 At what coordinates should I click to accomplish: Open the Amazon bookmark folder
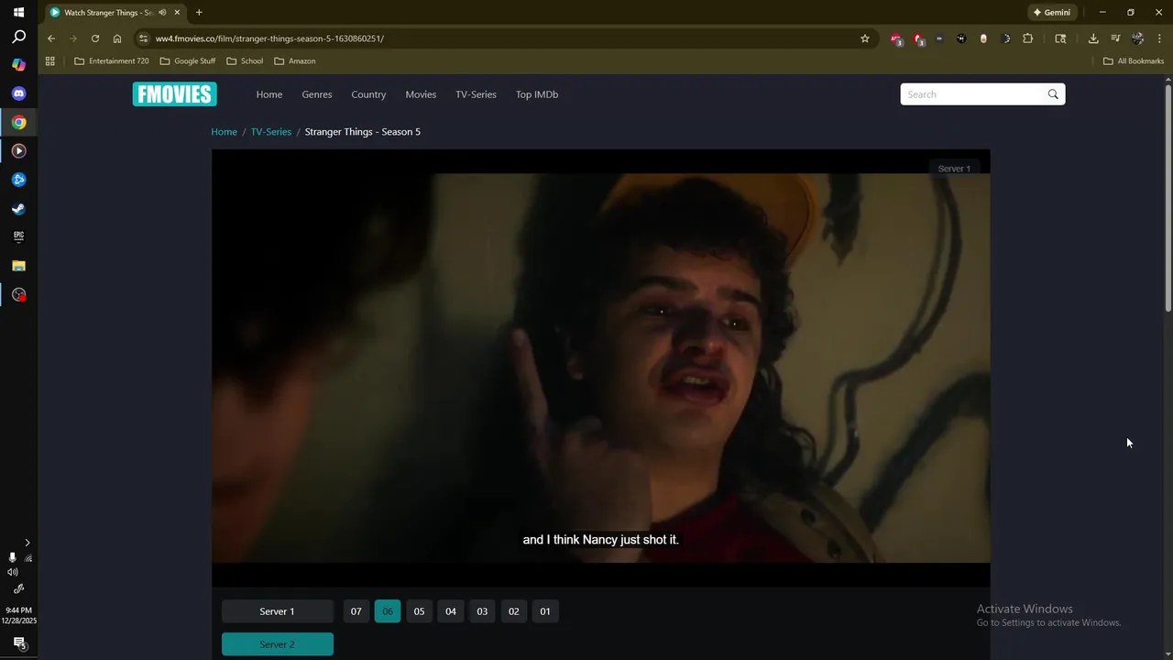[295, 61]
